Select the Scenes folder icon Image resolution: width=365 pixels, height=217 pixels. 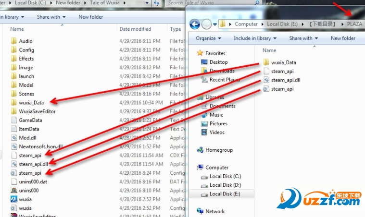click(14, 94)
